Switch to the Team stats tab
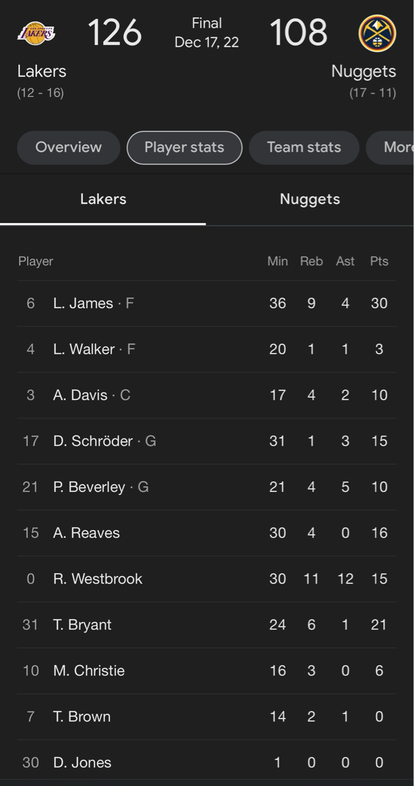Image resolution: width=414 pixels, height=786 pixels. coord(303,147)
